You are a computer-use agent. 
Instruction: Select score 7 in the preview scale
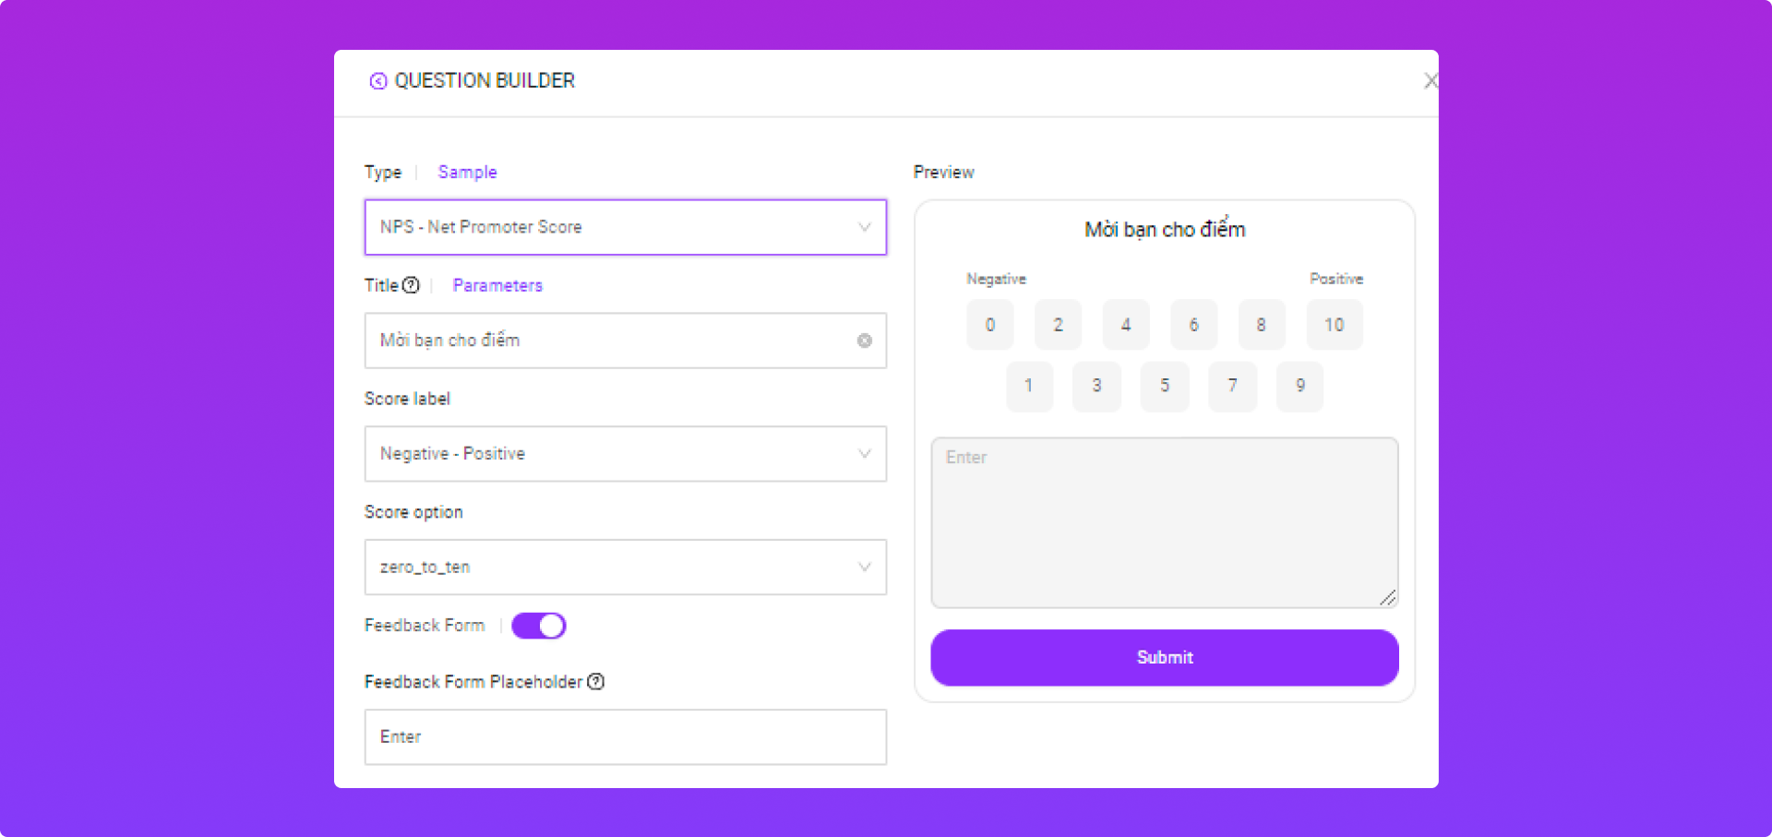(x=1232, y=386)
